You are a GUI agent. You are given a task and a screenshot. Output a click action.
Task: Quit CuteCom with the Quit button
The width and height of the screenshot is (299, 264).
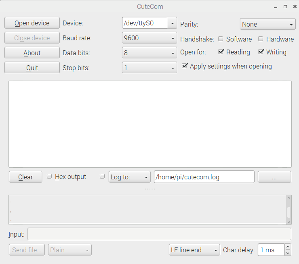coord(32,68)
